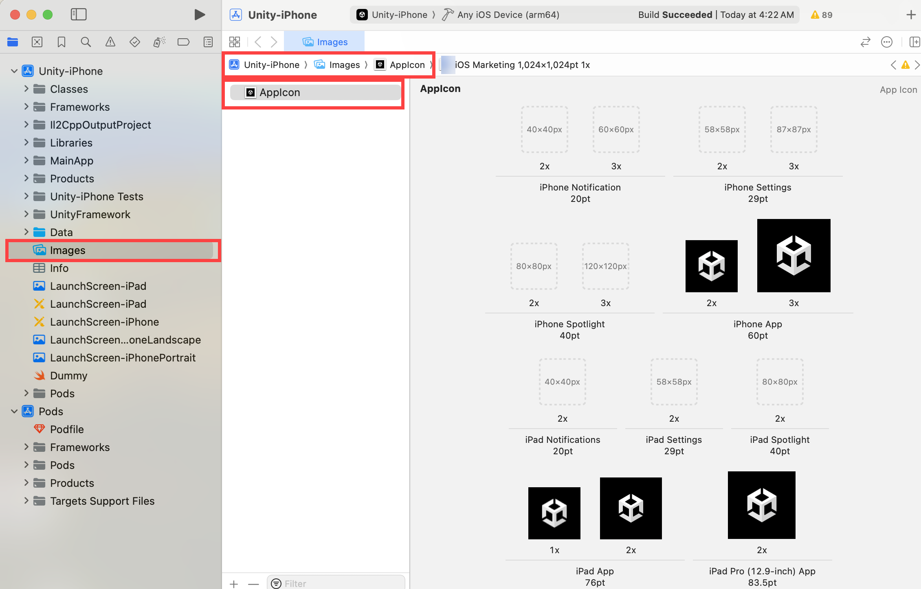Select the Bookmark navigator icon
Screen dimensions: 921x589
pos(62,42)
